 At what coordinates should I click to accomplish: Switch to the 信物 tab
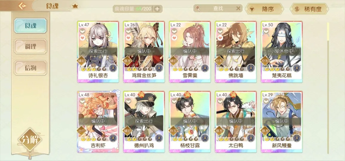click(x=30, y=68)
